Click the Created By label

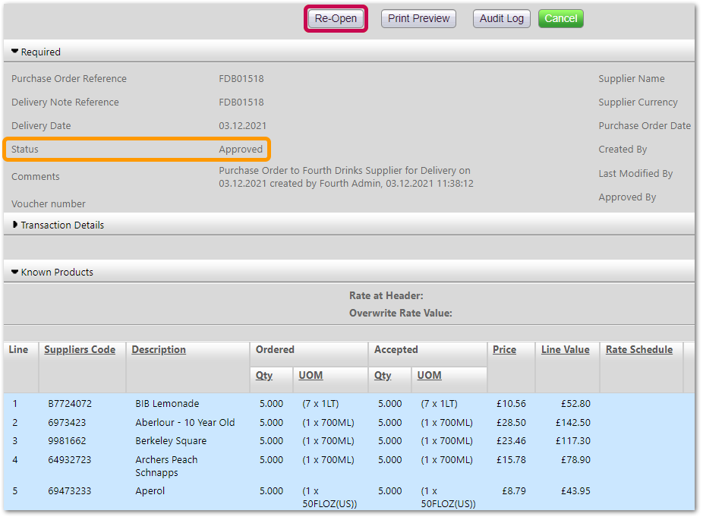623,150
